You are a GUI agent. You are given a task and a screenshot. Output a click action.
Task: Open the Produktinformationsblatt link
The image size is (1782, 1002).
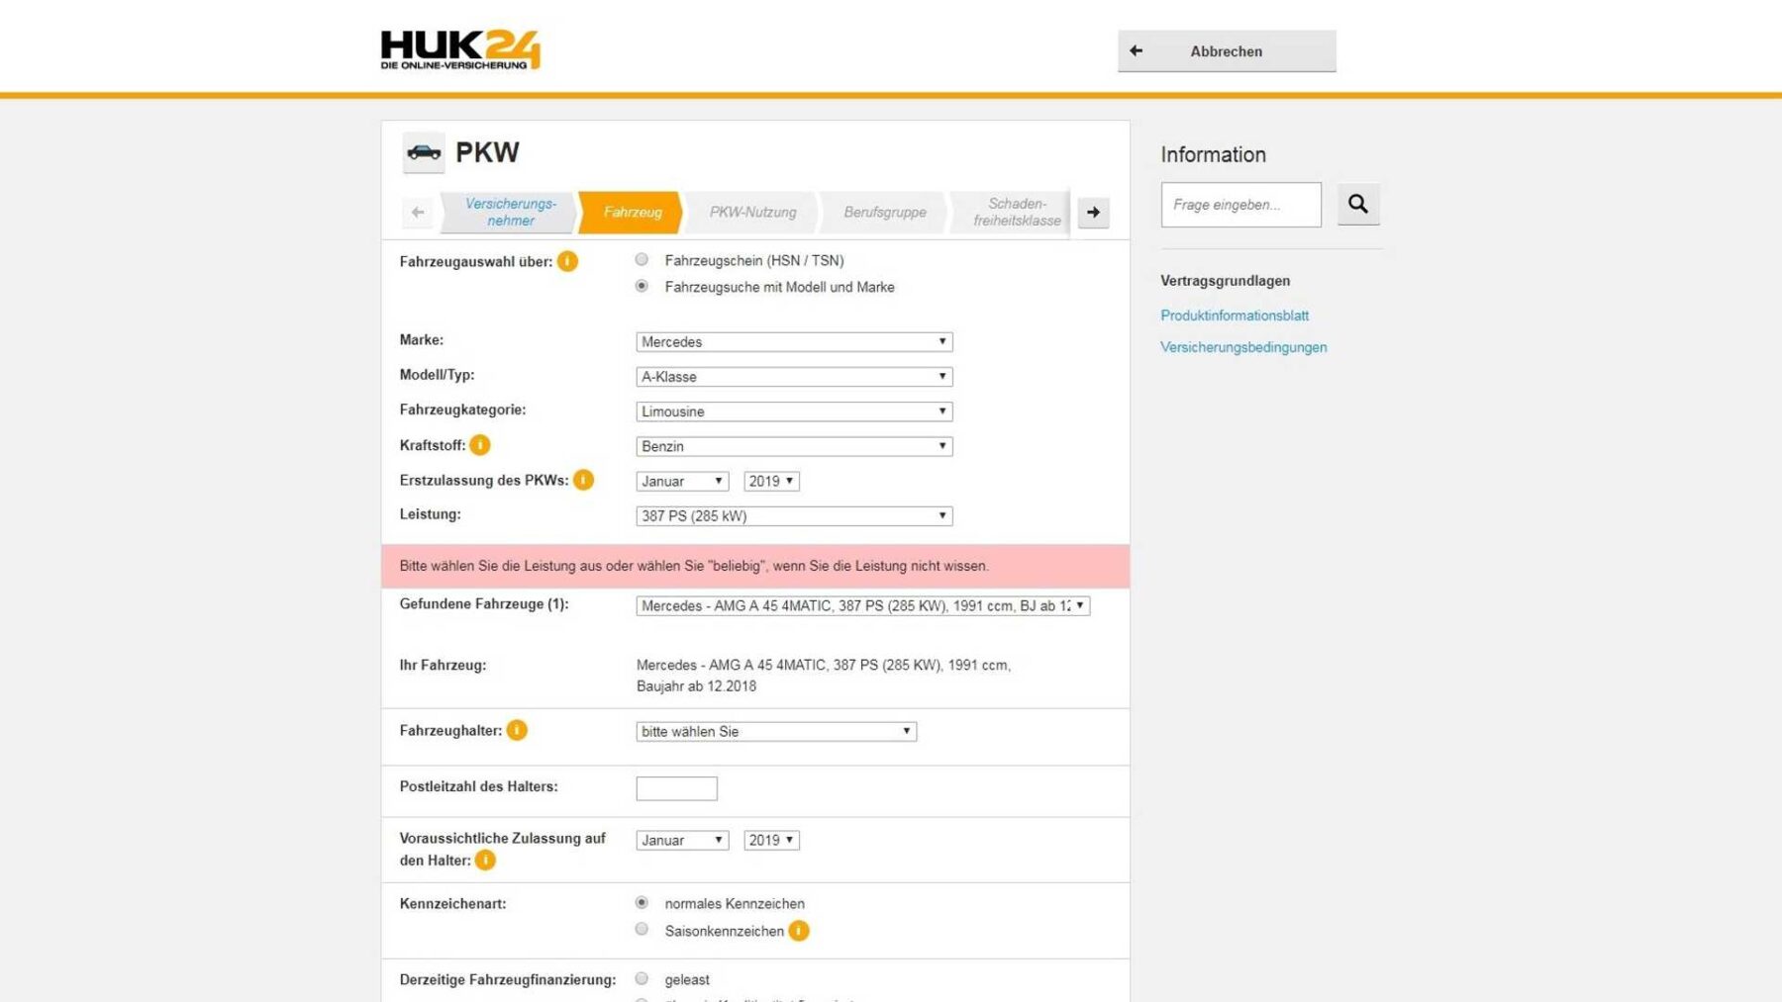tap(1235, 316)
